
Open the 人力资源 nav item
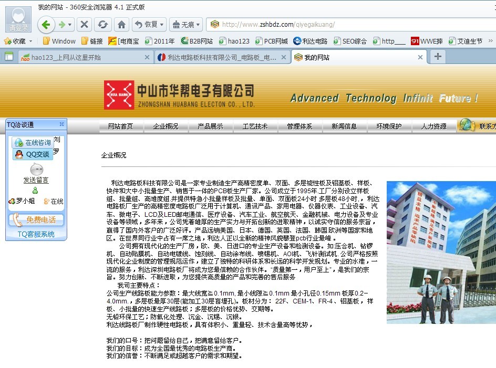tap(433, 127)
